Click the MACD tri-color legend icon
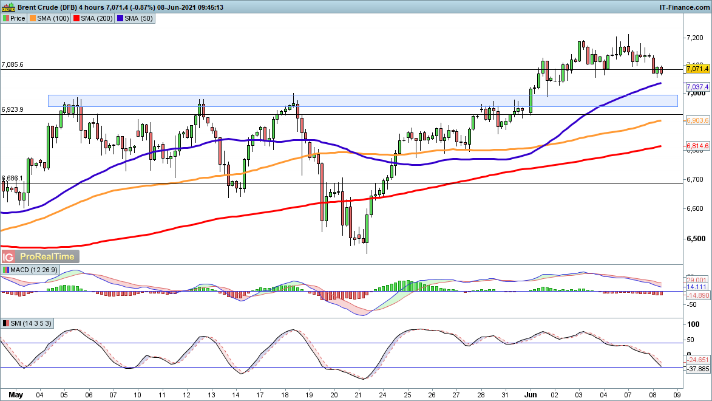Viewport: 712px width, 401px height. 6,270
